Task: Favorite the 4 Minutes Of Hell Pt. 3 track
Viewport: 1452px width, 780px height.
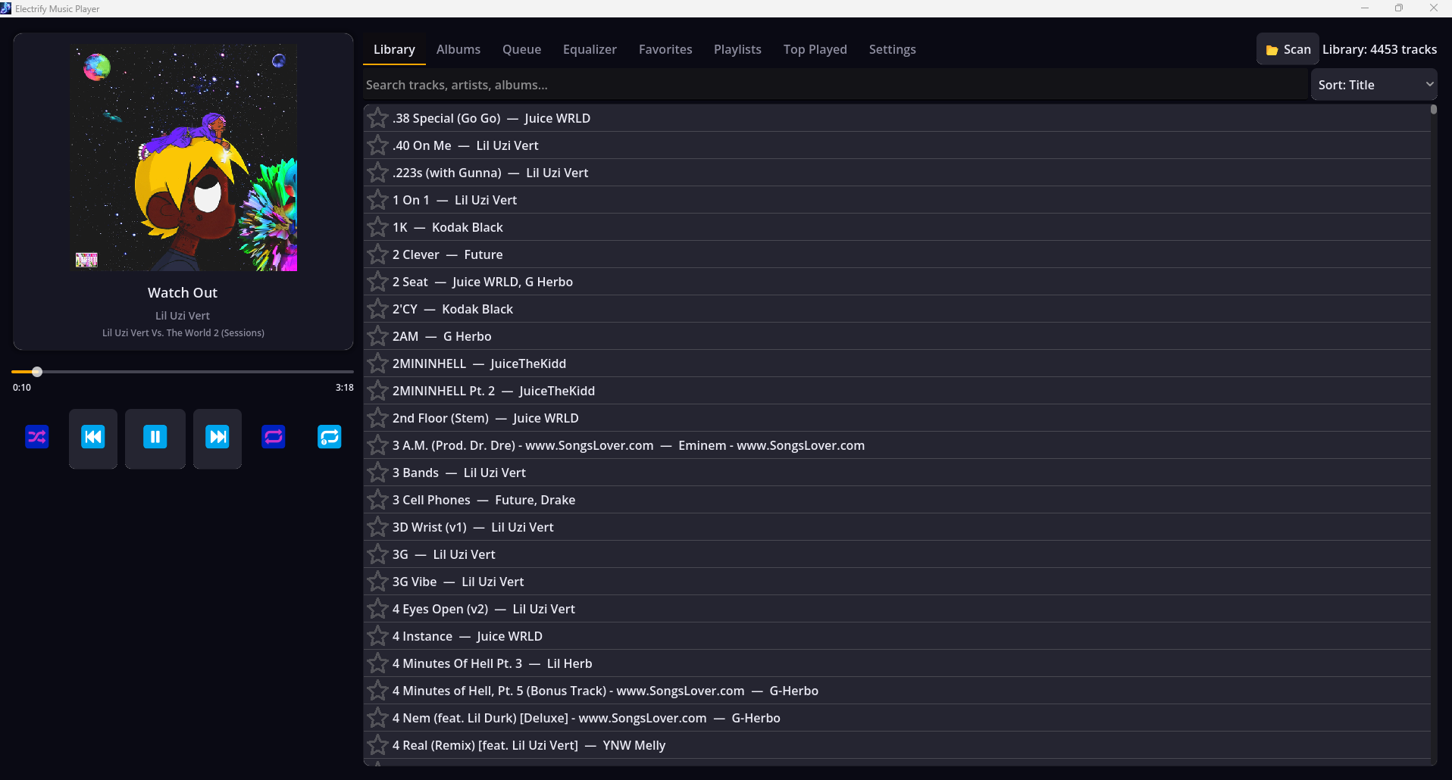Action: [x=377, y=663]
